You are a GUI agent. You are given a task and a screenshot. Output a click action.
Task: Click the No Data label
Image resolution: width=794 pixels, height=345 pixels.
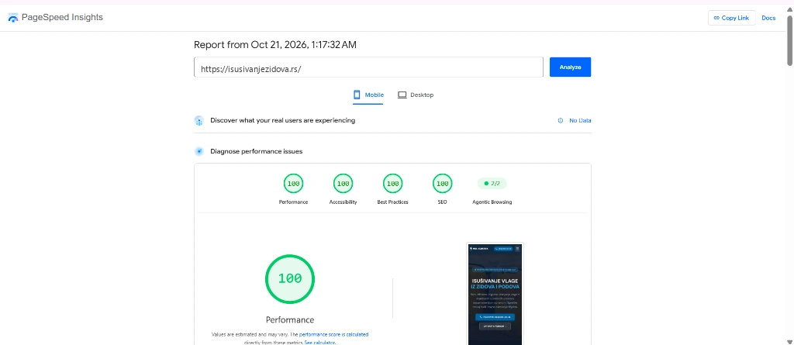click(x=580, y=121)
